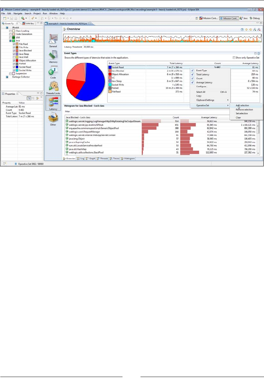Maximize the Properties view
Viewport: 264px width, 380px height.
(x=42, y=93)
